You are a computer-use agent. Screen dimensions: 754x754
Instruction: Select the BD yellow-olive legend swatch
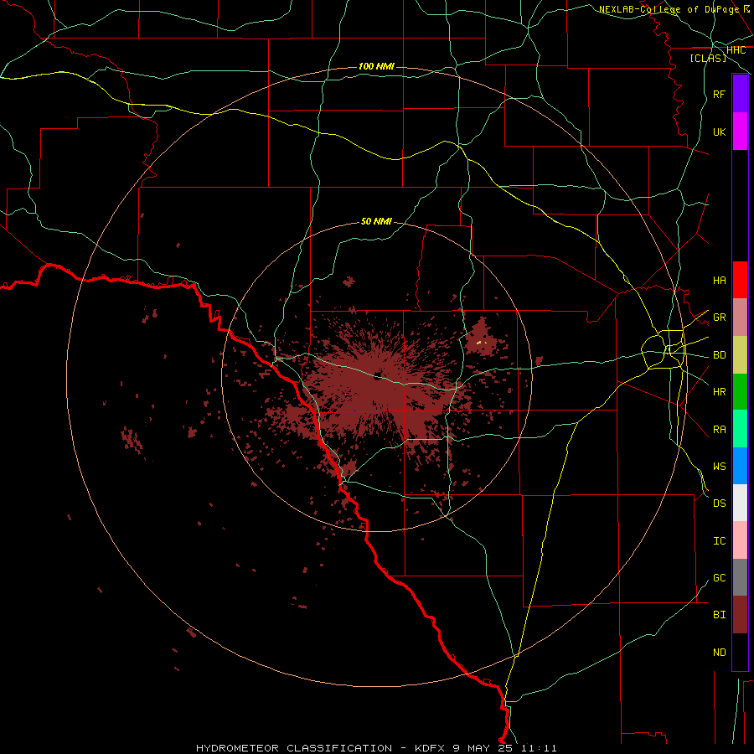click(x=740, y=355)
